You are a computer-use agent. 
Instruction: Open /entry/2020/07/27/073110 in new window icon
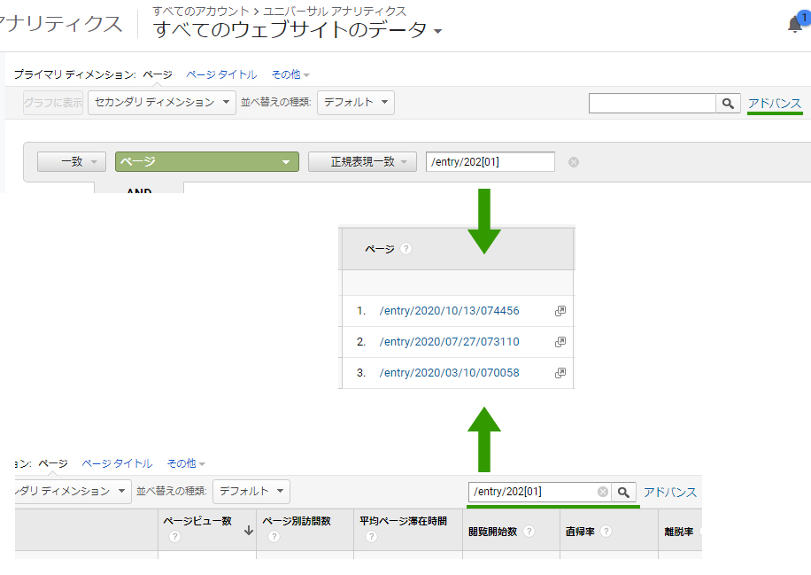click(x=560, y=342)
